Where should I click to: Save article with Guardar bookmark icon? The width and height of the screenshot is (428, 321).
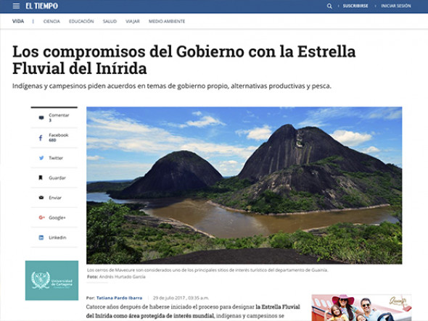[x=41, y=178]
